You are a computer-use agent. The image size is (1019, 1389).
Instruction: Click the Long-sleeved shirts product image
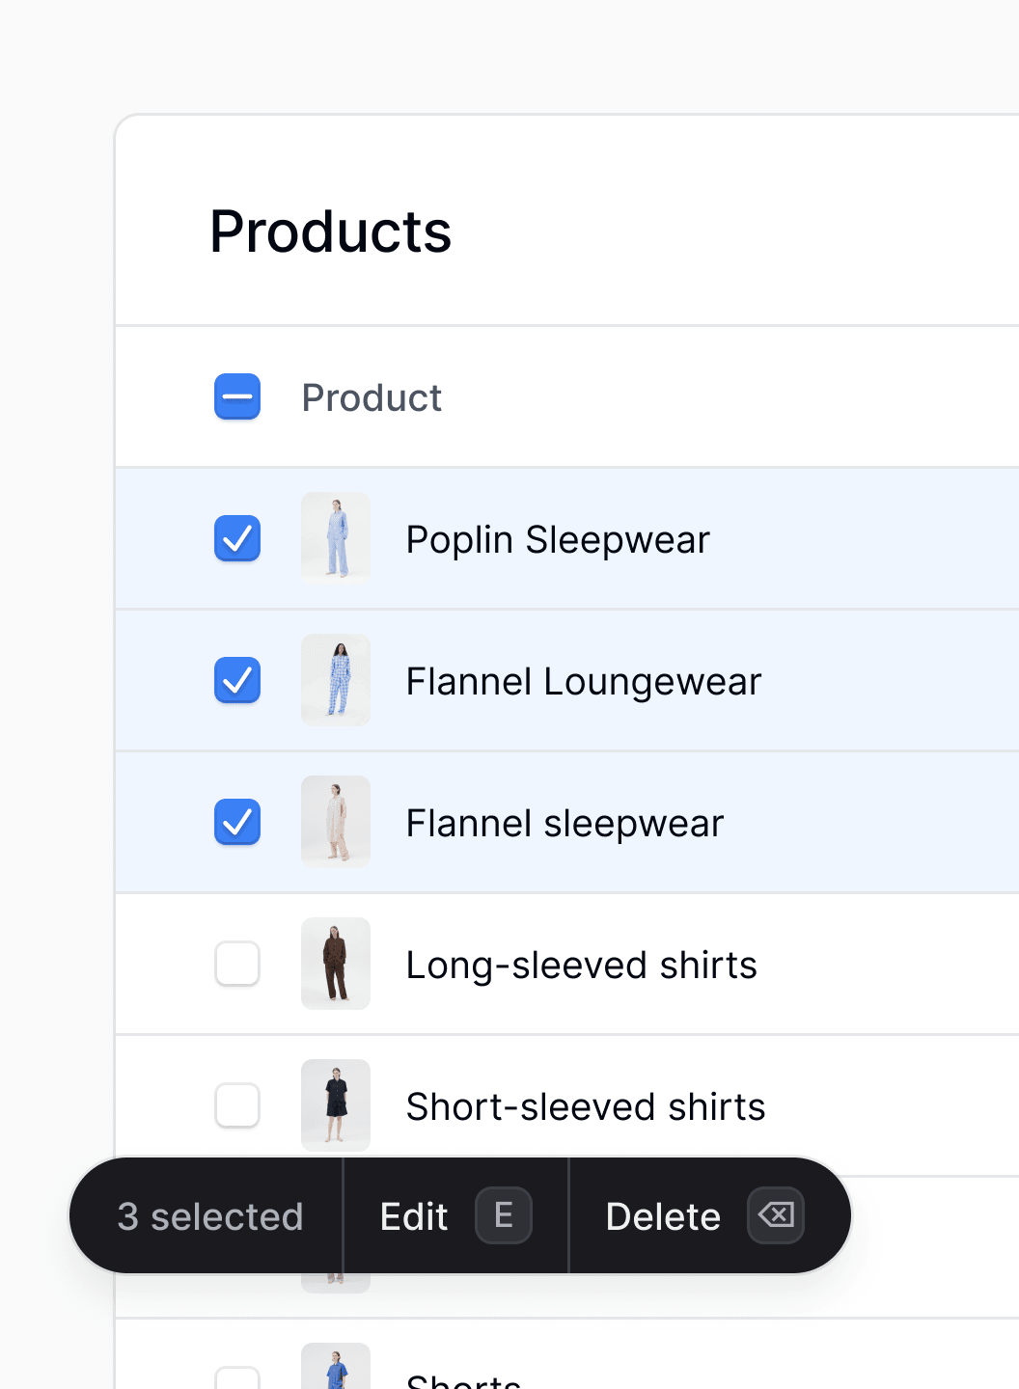point(336,964)
